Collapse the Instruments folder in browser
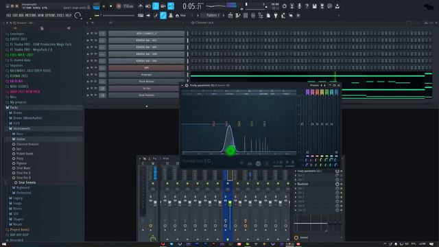439x247 pixels. tap(21, 128)
